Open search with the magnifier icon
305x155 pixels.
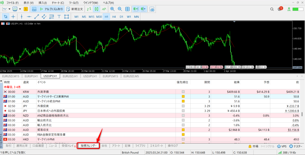272,9
